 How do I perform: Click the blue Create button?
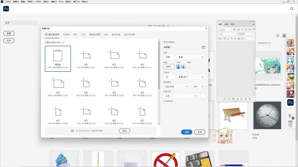(x=187, y=132)
